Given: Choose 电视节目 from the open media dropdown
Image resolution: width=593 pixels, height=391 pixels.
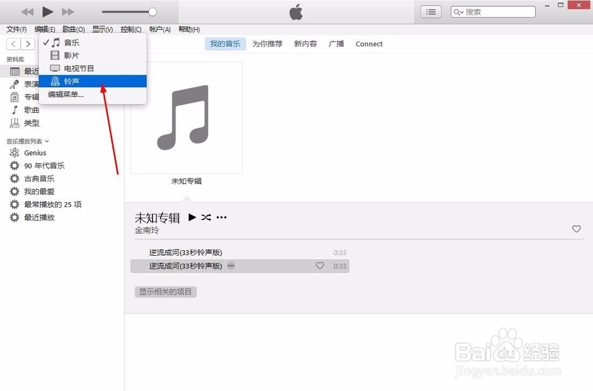Looking at the screenshot, I should tap(78, 68).
